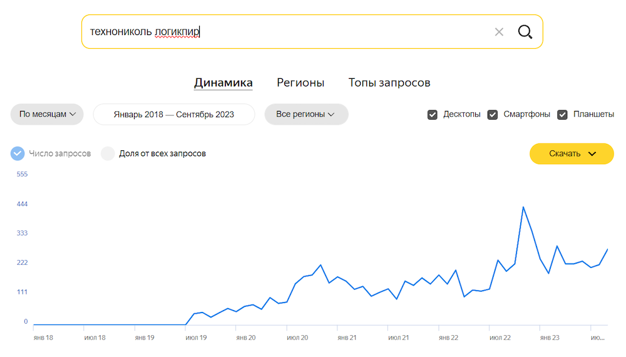Toggle the Планшеты checkbox
The width and height of the screenshot is (626, 357).
(x=562, y=115)
